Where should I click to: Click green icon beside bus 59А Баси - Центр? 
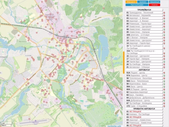(164, 87)
